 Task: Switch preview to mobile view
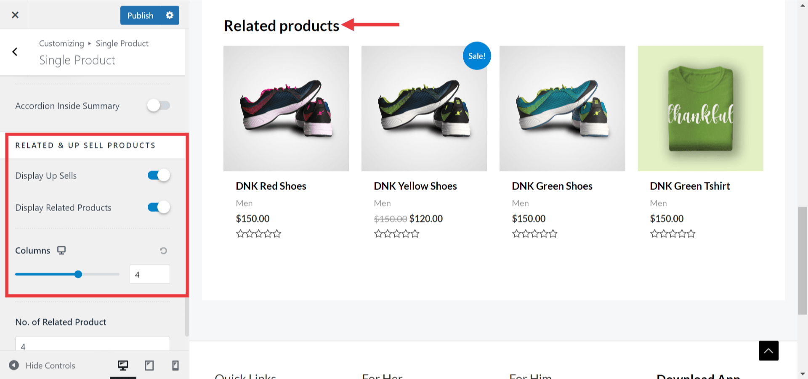click(x=175, y=365)
